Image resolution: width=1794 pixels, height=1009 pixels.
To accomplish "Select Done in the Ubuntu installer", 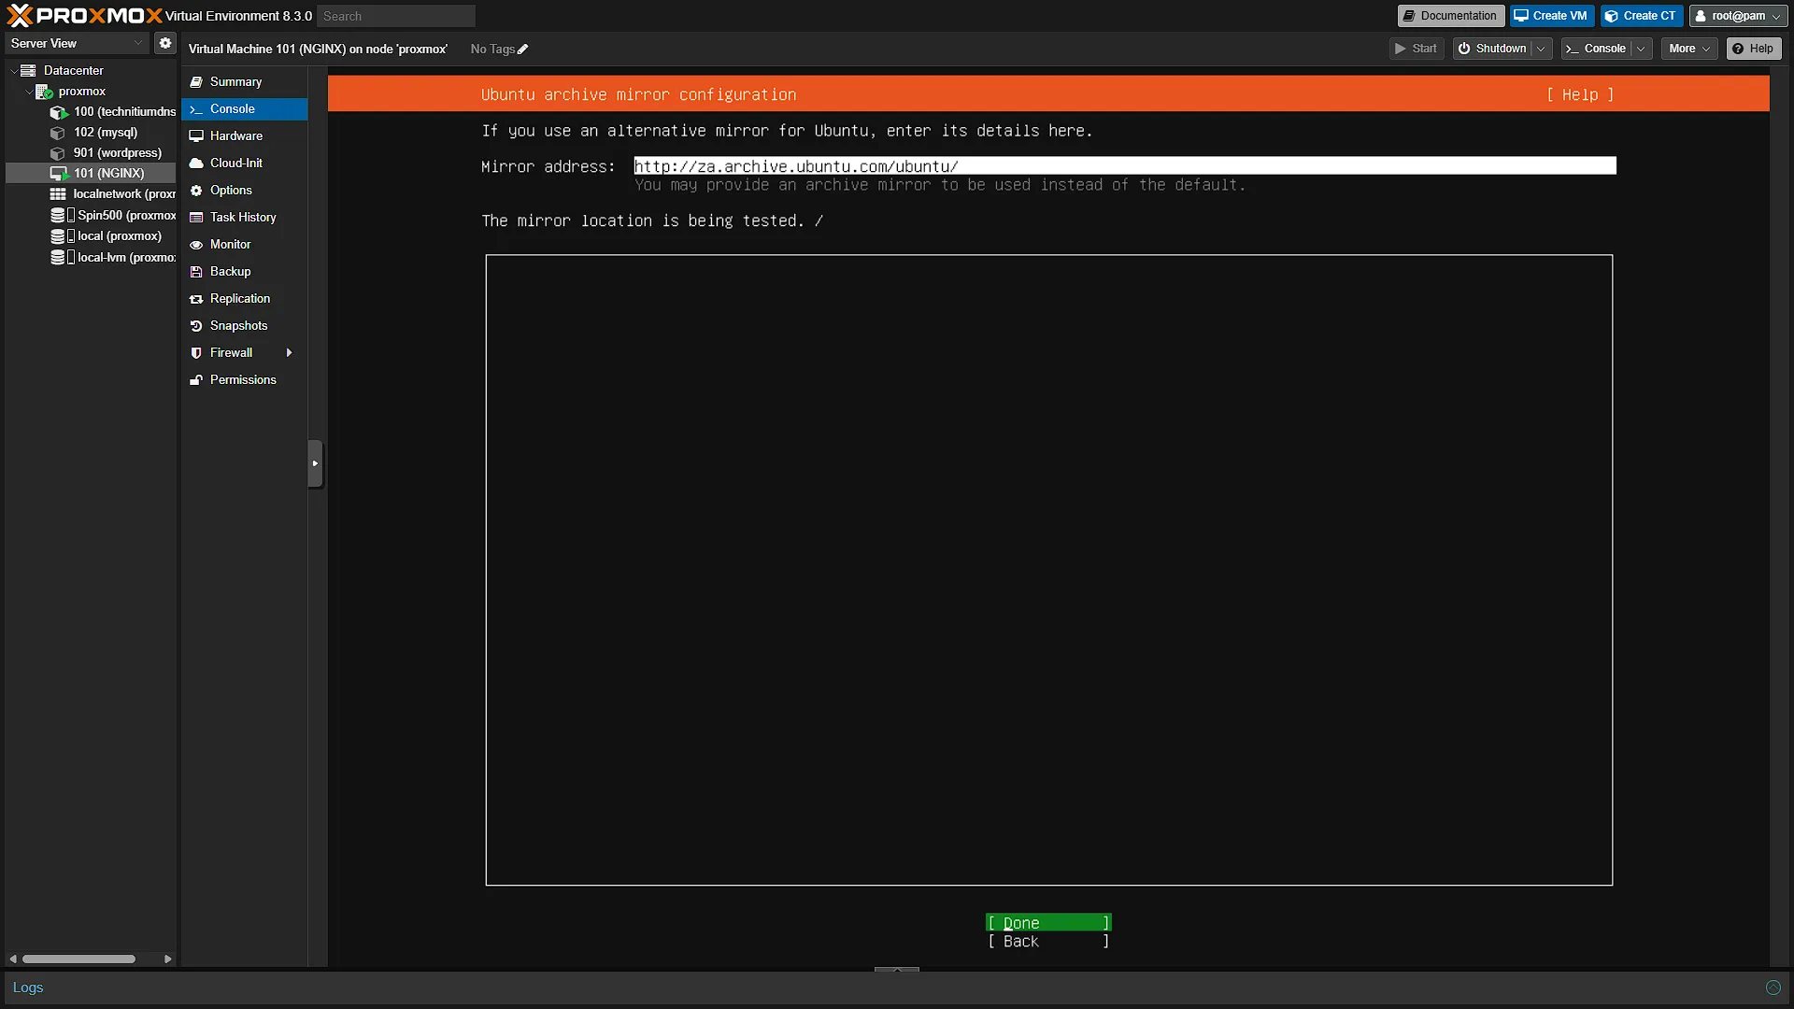I will (x=1048, y=923).
